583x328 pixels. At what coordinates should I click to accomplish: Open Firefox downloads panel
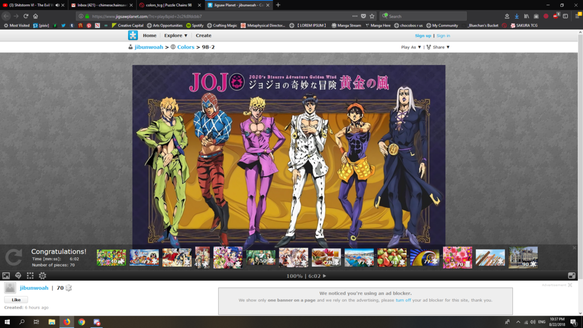[x=516, y=16]
